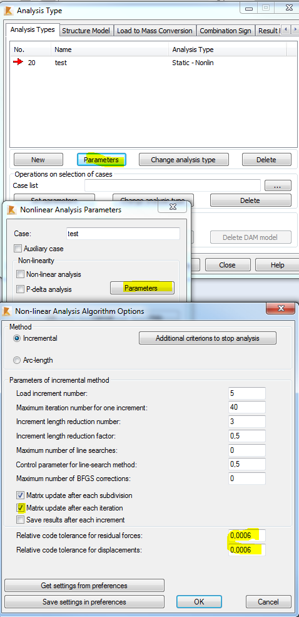This screenshot has height=617, width=299.
Task: Sort by the No. column header
Action: click(x=31, y=50)
